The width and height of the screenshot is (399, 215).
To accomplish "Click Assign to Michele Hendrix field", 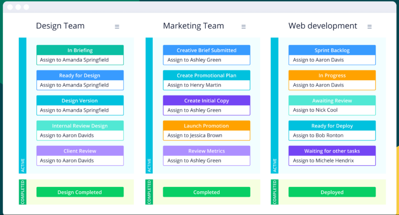I will (332, 160).
